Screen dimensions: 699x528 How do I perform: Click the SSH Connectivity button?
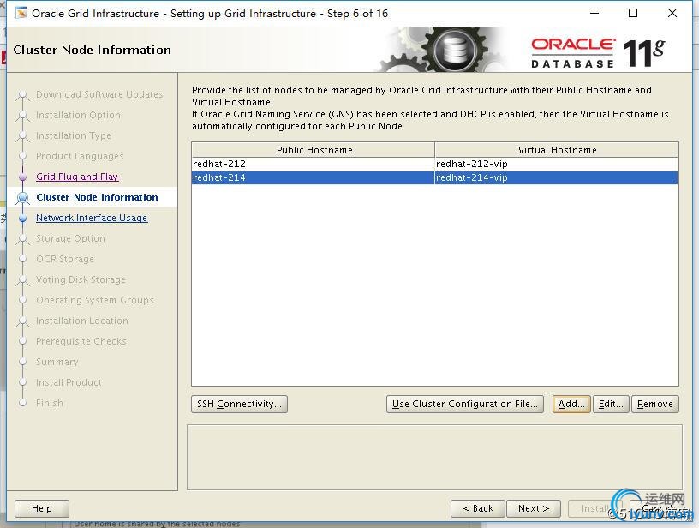pyautogui.click(x=239, y=404)
